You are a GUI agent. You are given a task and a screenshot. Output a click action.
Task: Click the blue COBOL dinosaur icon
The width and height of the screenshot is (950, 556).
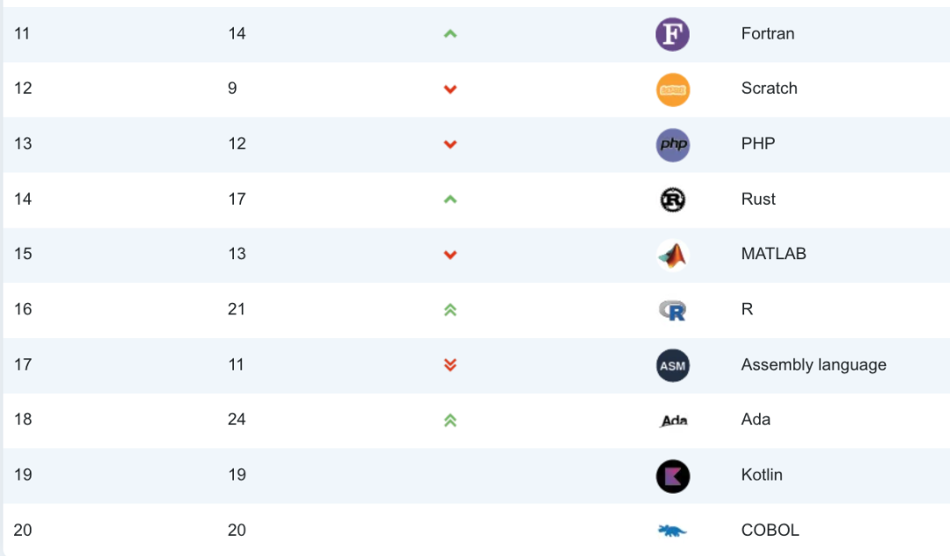673,531
